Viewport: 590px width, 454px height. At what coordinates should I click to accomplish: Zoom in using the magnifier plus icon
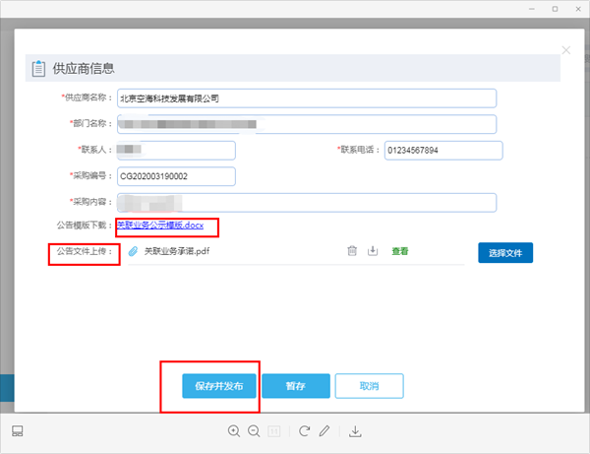pyautogui.click(x=234, y=431)
